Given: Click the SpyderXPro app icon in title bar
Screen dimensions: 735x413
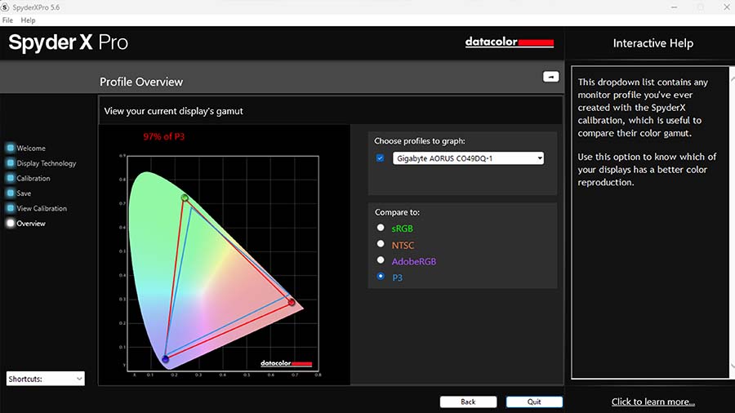Looking at the screenshot, I should tap(5, 7).
